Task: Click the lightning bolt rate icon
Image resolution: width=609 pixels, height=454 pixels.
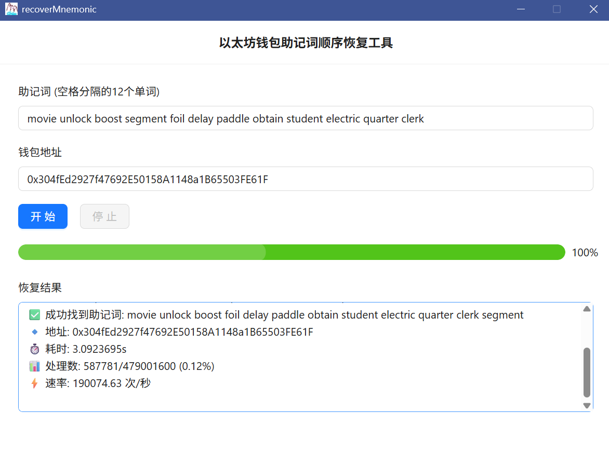Action: point(35,383)
